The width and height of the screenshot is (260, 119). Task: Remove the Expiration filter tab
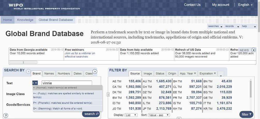pos(215,73)
